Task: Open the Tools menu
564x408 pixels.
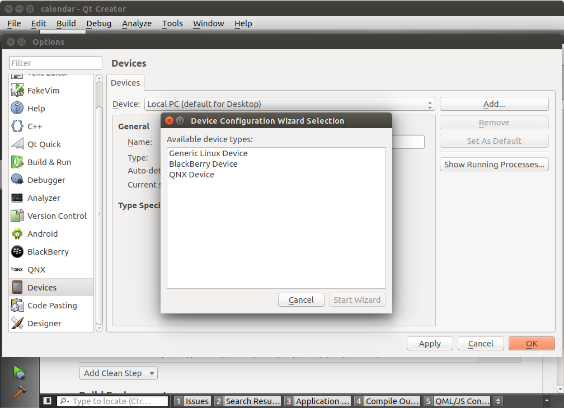Action: tap(172, 24)
